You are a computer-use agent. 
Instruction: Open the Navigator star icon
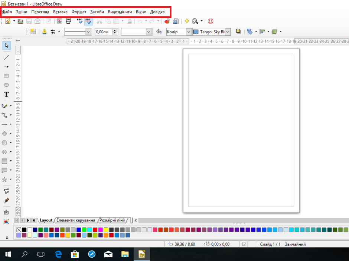click(x=187, y=21)
